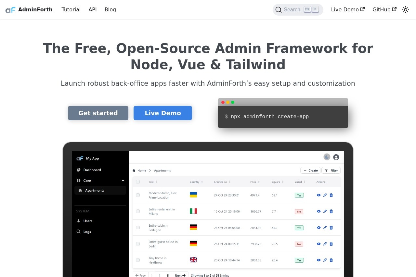Click the UK flag in Heathrow row
The width and height of the screenshot is (416, 277).
[193, 260]
